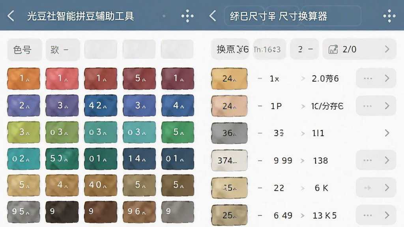Image resolution: width=404 pixels, height=227 pixels.
Task: Click the arrow button in the 6 K row
Action: pos(368,188)
